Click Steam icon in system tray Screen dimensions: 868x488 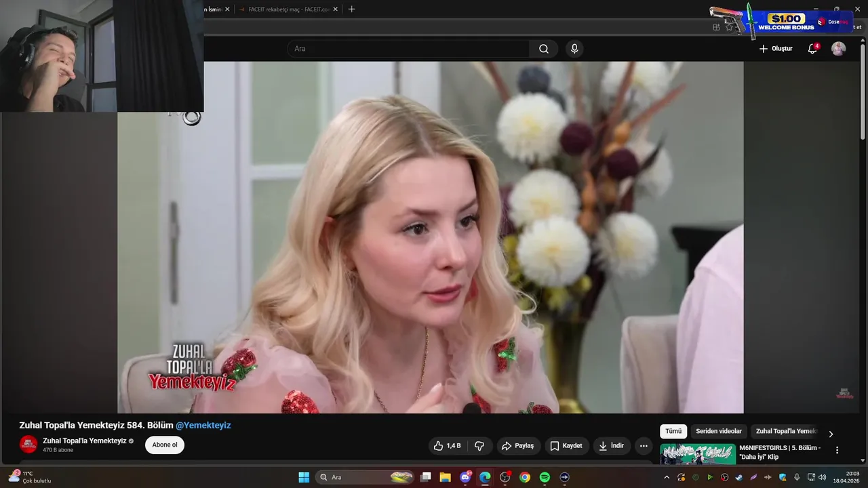[739, 477]
